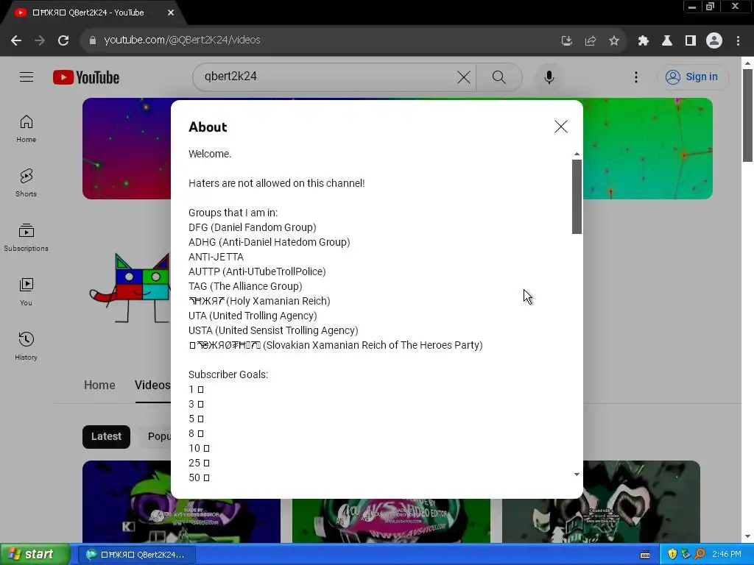Search with voice microphone
The width and height of the screenshot is (754, 565).
coord(549,77)
